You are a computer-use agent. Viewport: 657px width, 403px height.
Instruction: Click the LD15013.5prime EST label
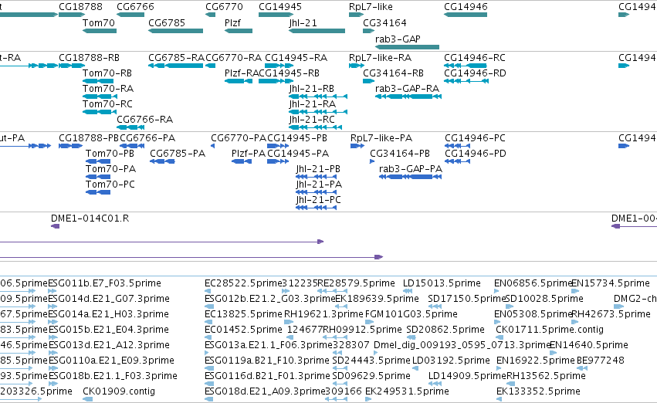click(x=442, y=283)
